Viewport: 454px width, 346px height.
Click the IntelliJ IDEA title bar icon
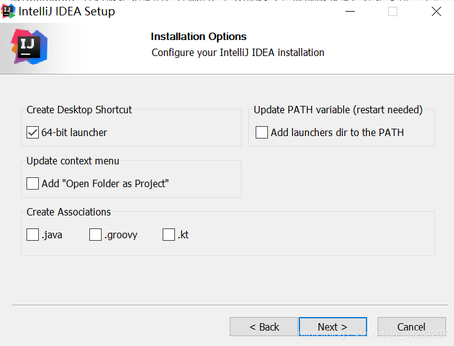pyautogui.click(x=9, y=12)
